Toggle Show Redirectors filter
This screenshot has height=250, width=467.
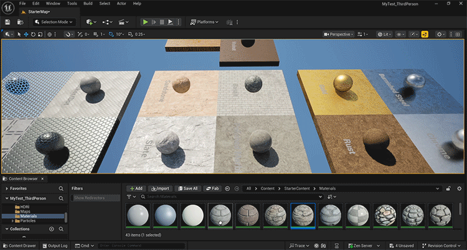[x=92, y=198]
